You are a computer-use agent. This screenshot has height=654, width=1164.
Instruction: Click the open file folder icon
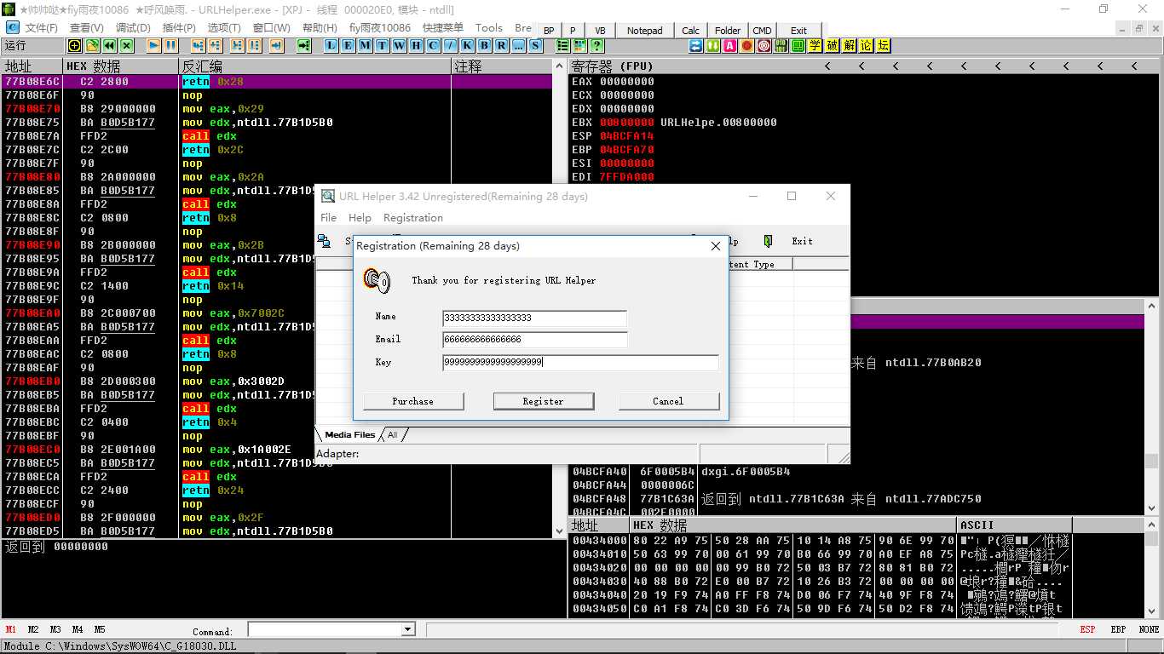click(x=92, y=46)
